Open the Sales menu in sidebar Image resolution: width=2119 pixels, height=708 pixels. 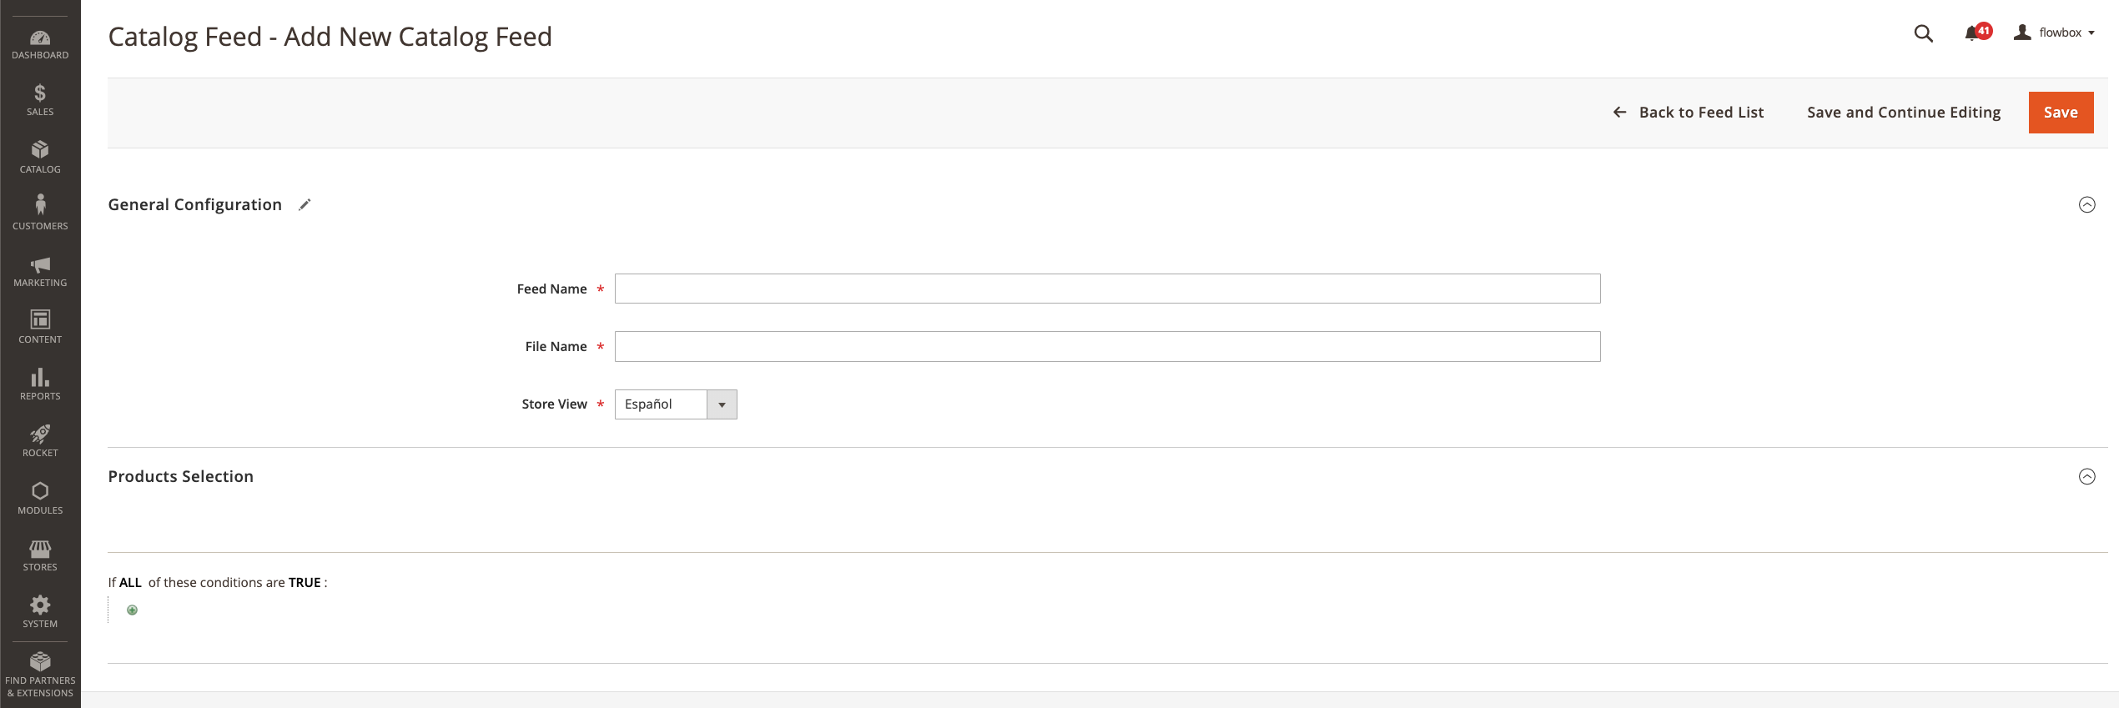(40, 100)
